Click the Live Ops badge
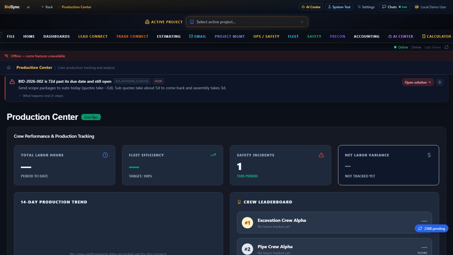Image resolution: width=453 pixels, height=255 pixels. pyautogui.click(x=91, y=117)
